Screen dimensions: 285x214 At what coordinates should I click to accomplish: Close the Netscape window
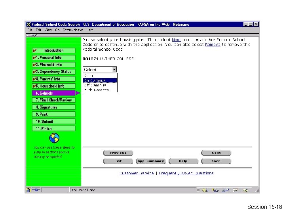256,25
